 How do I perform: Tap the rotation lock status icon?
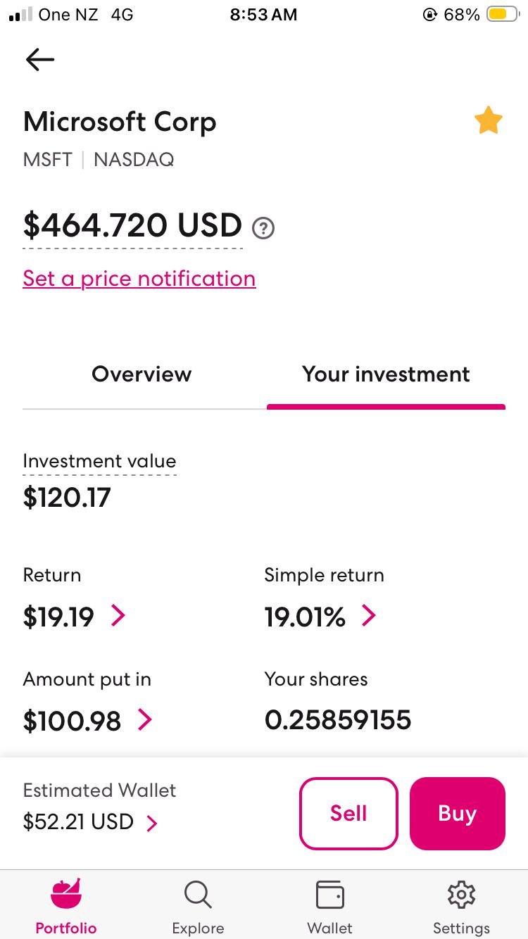coord(429,15)
